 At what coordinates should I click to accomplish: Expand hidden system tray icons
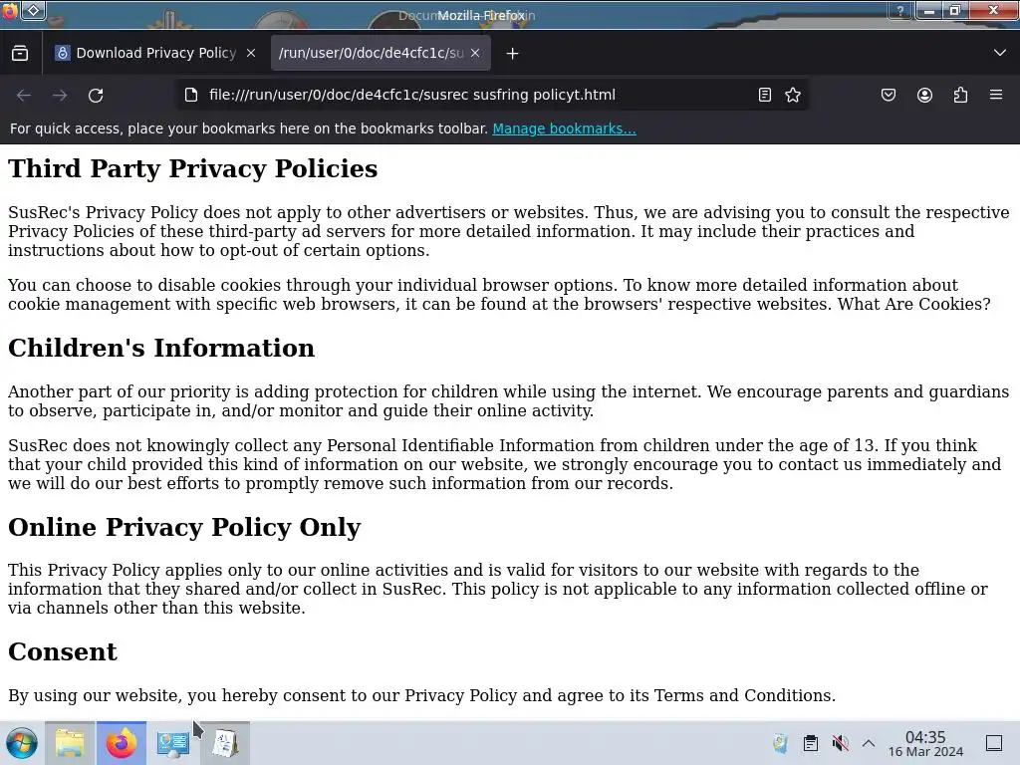[x=869, y=743]
